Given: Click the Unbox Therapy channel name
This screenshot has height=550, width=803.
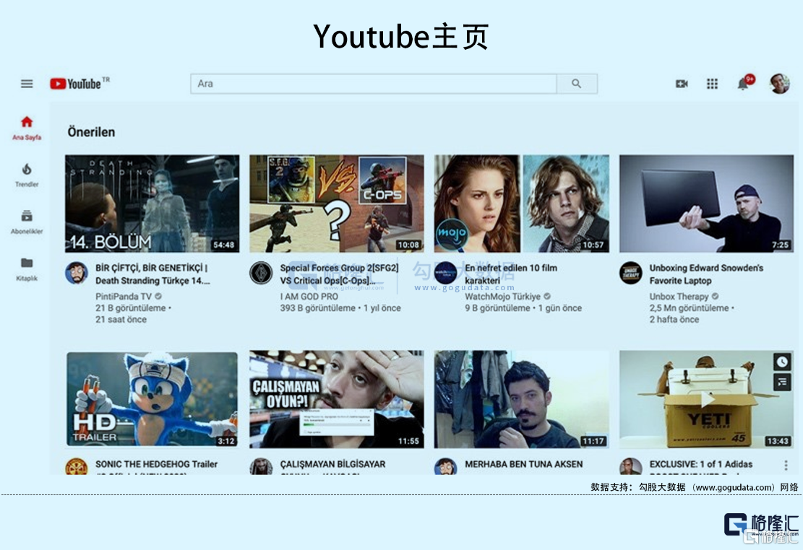Looking at the screenshot, I should [679, 296].
